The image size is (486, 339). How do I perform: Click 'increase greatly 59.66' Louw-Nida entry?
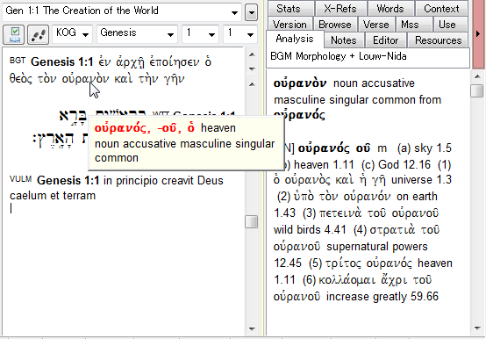[382, 297]
